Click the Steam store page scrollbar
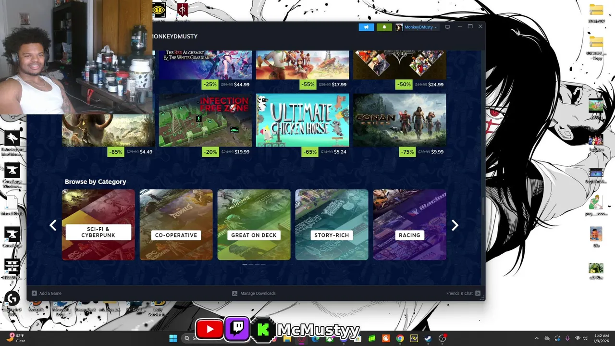Screen dimensions: 615x346 coord(483,207)
